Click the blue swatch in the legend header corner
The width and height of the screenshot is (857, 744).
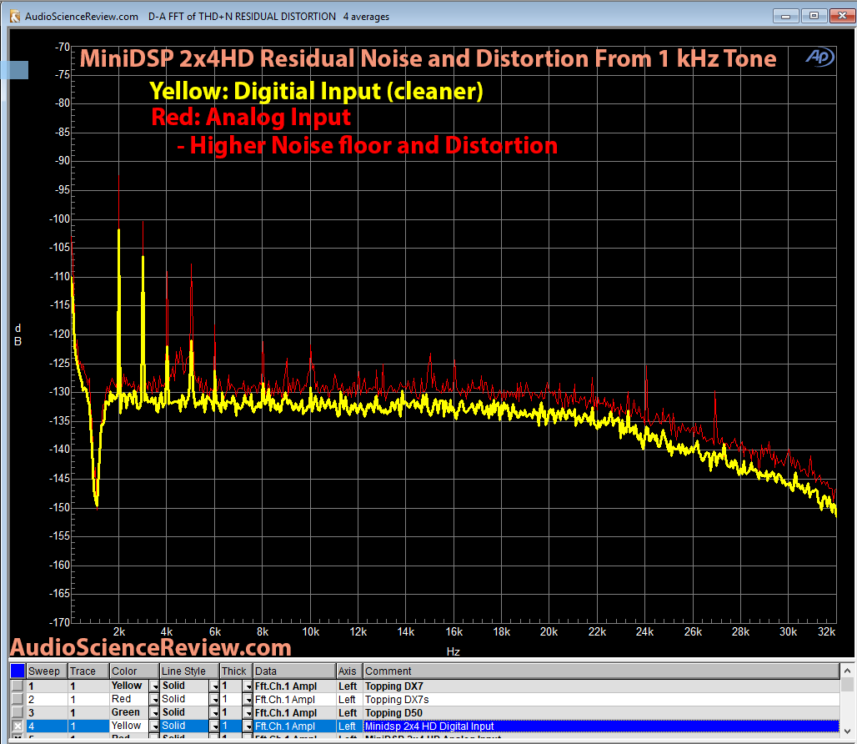click(18, 671)
